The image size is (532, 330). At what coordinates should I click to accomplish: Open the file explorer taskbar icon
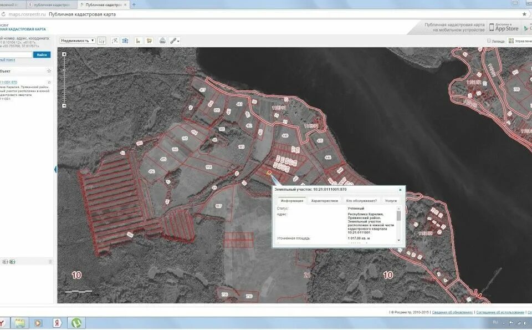(20, 323)
